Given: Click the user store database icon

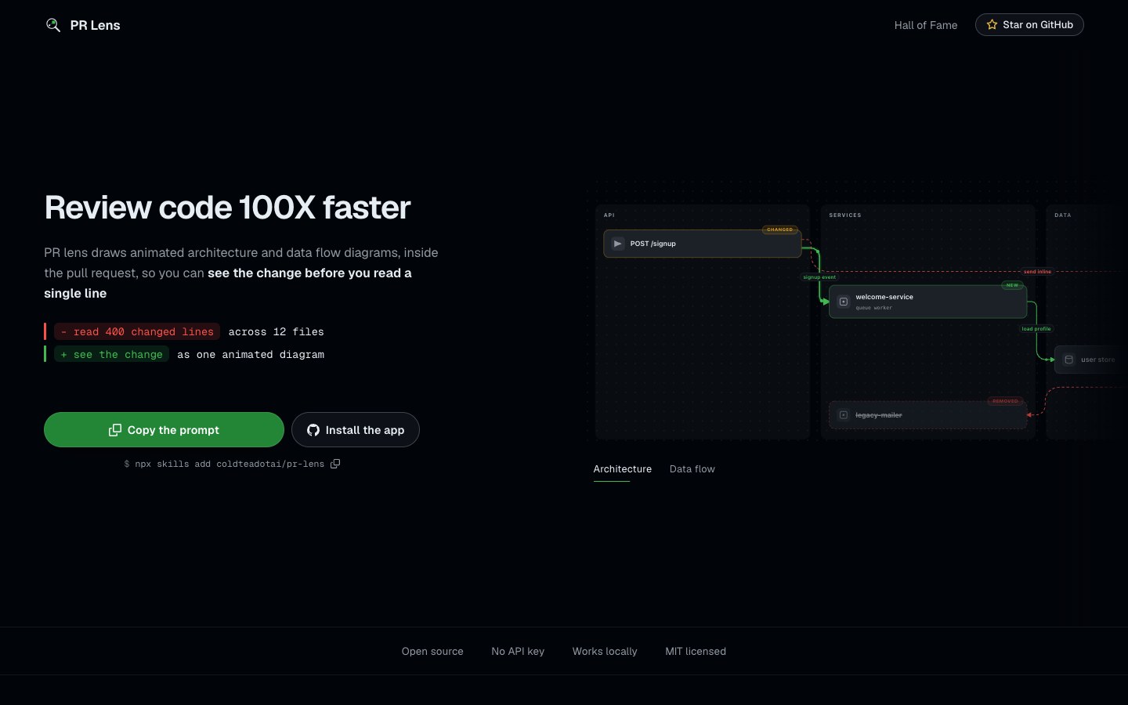Looking at the screenshot, I should (1068, 360).
